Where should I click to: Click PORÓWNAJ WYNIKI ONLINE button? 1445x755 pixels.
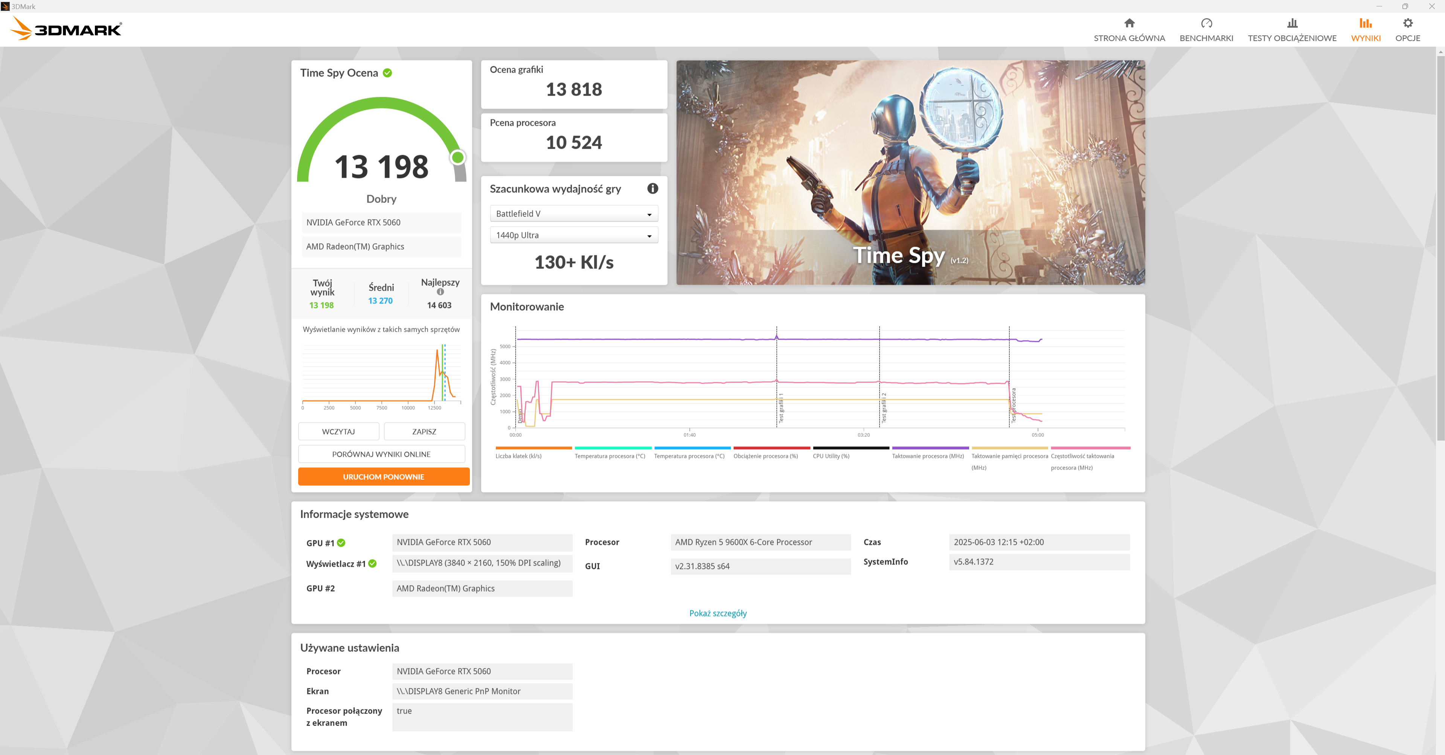click(x=381, y=455)
